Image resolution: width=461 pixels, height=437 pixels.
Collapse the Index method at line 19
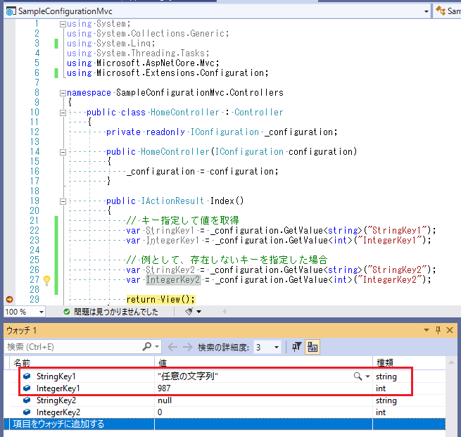pyautogui.click(x=63, y=201)
